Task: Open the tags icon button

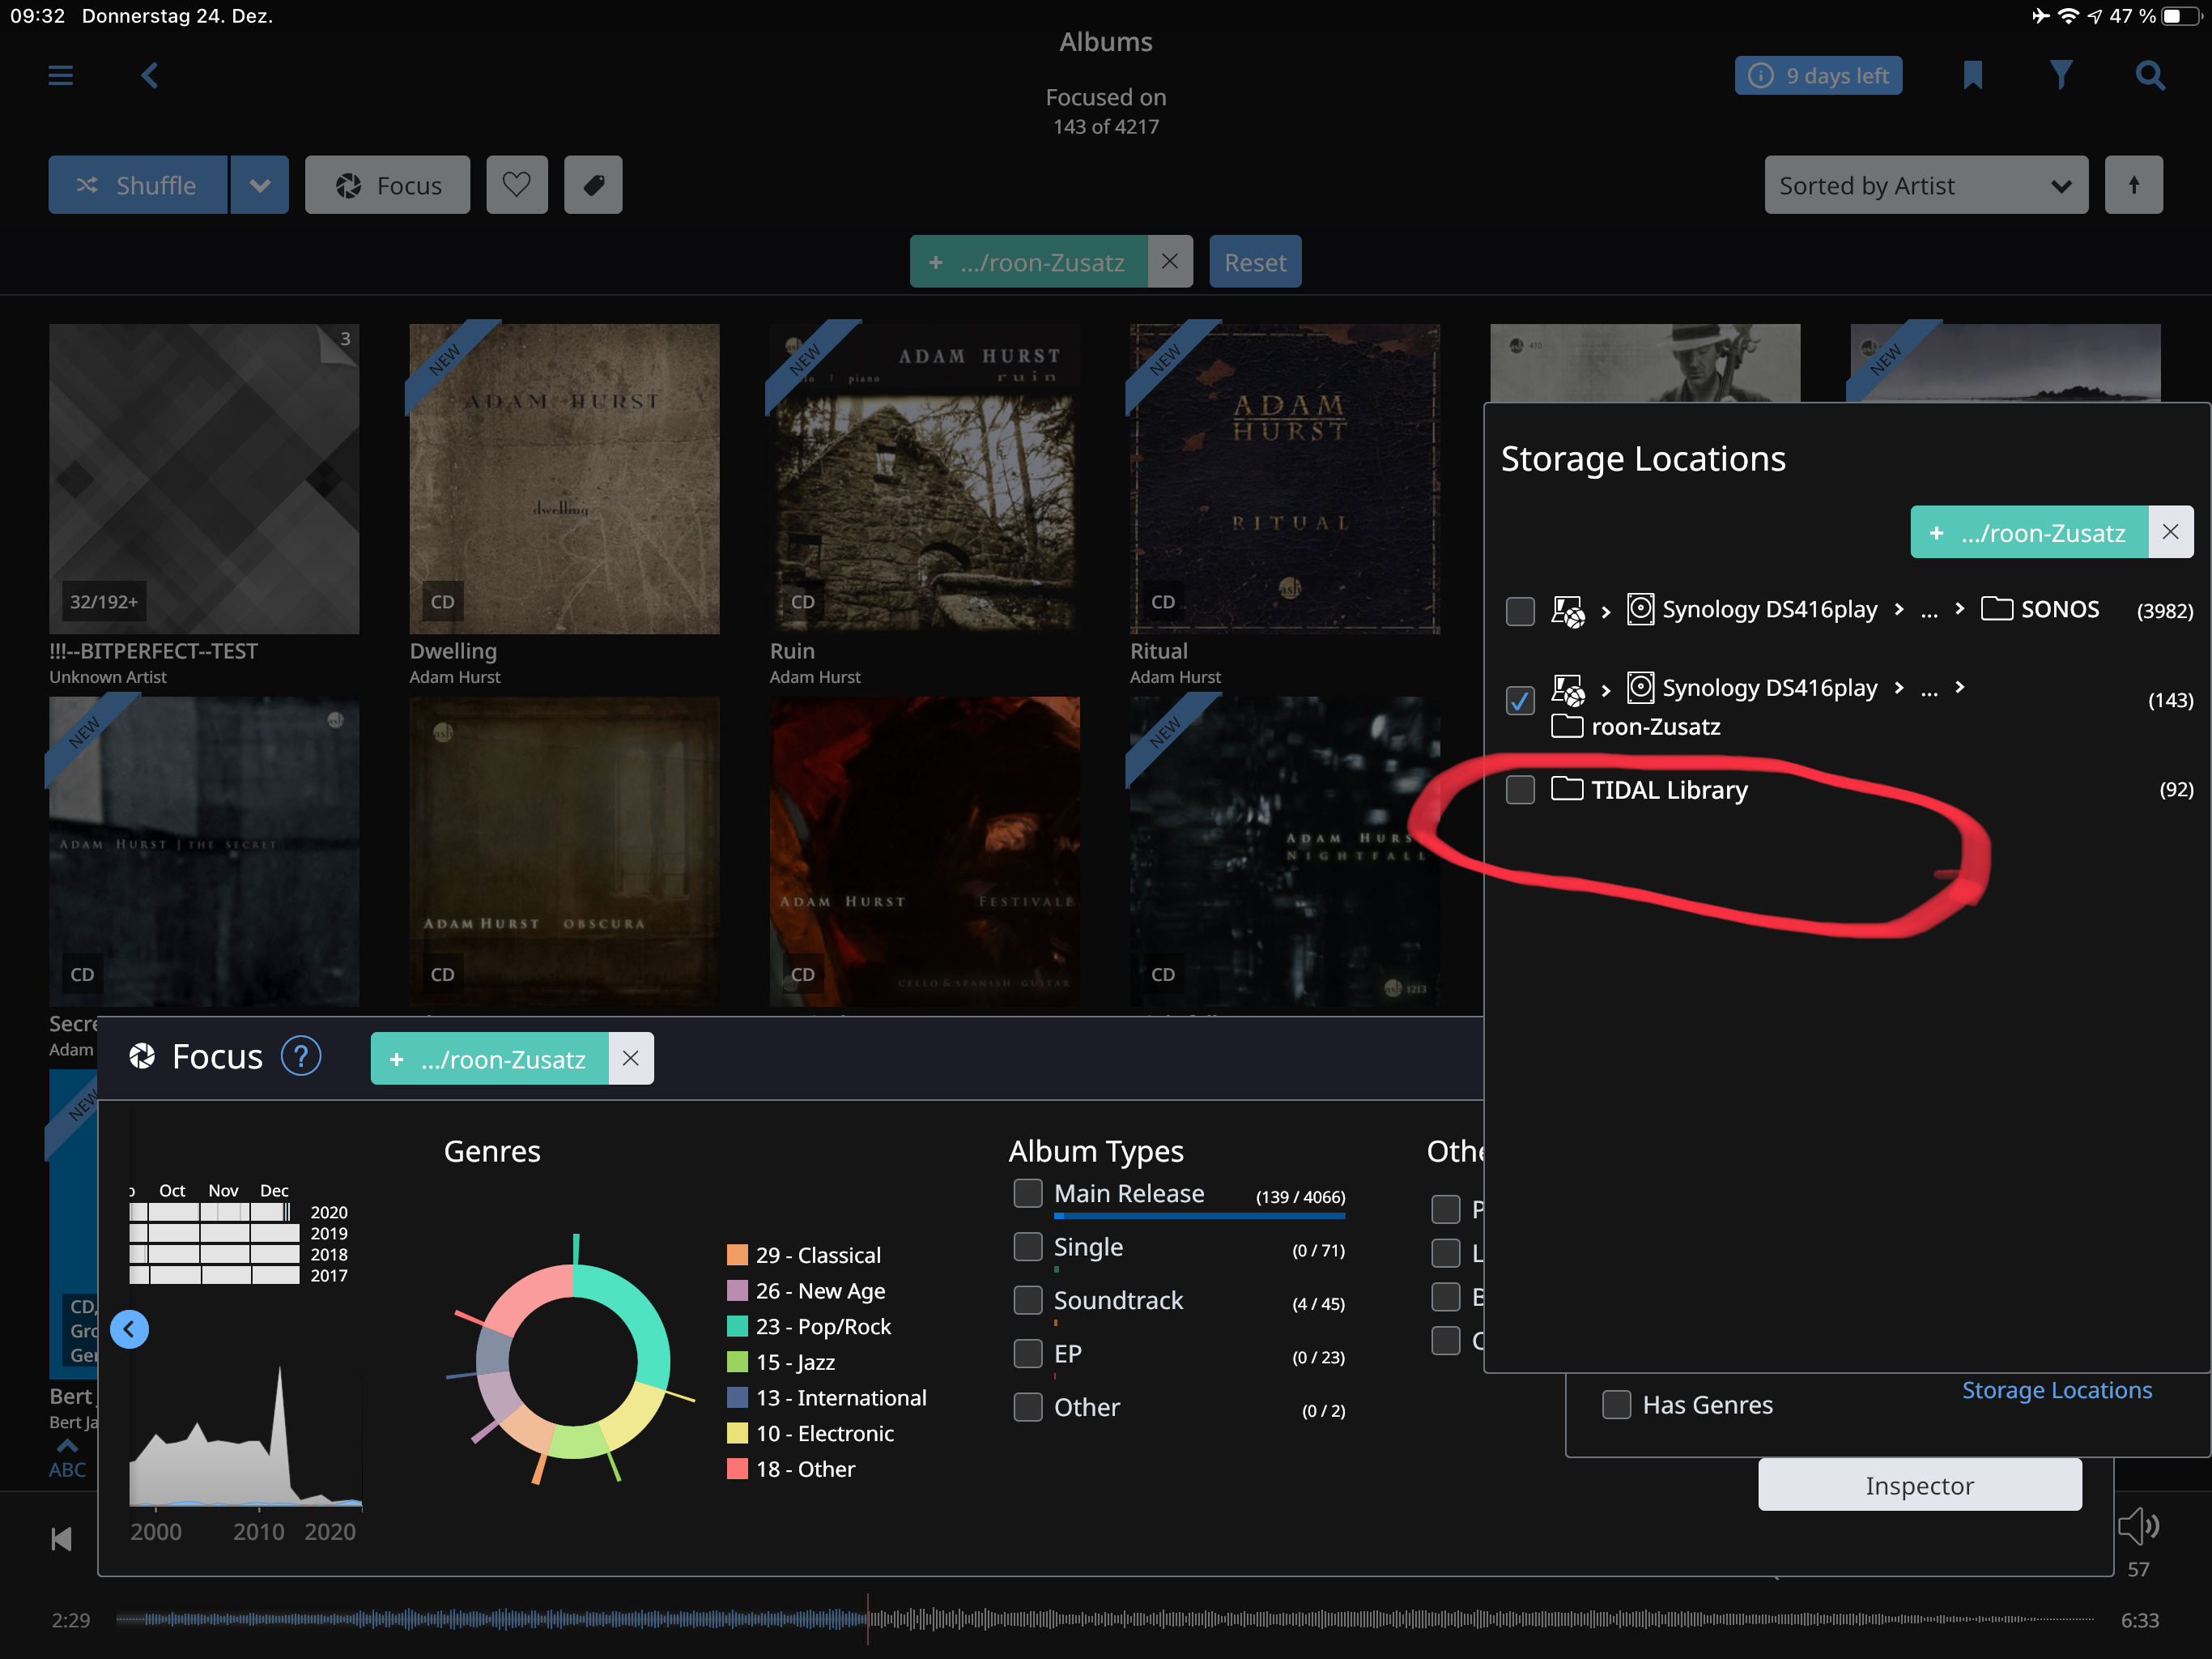Action: coord(593,186)
